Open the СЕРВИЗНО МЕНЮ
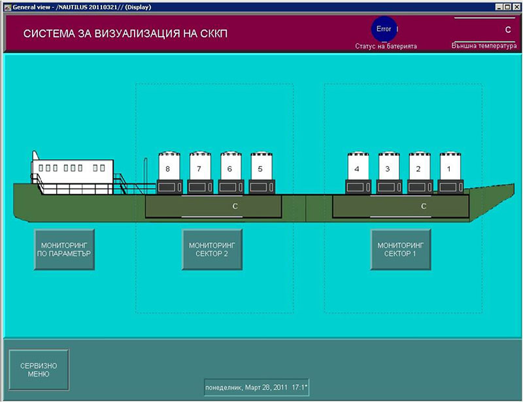The width and height of the screenshot is (523, 402). click(38, 370)
